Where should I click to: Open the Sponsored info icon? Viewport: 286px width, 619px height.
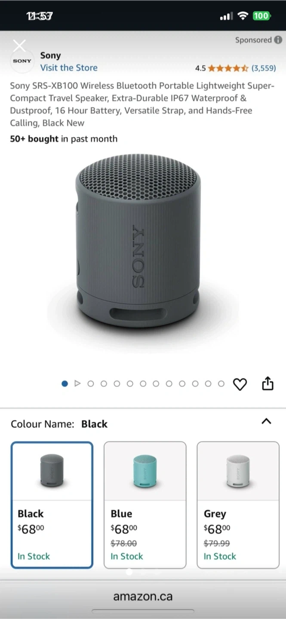tap(278, 40)
